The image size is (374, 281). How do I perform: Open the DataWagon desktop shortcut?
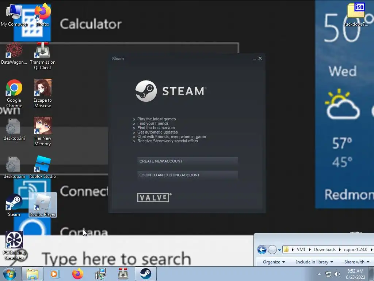(x=14, y=53)
